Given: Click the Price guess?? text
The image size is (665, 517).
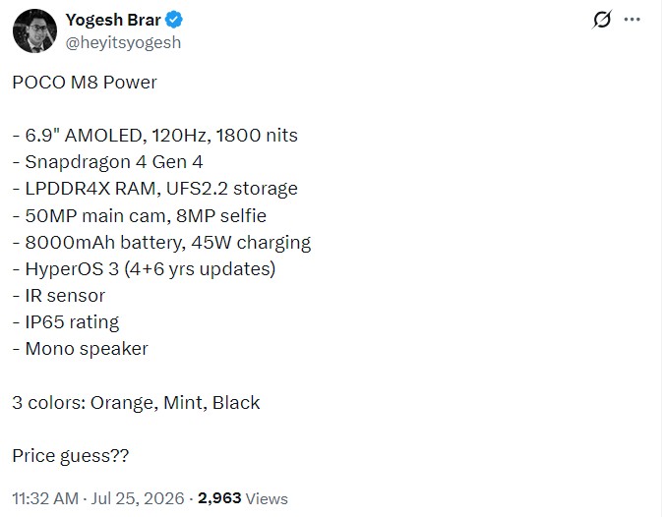Looking at the screenshot, I should click(71, 456).
